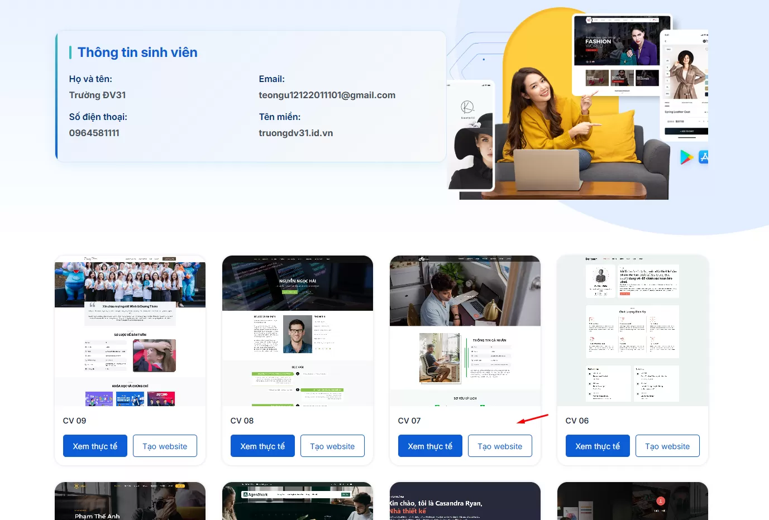This screenshot has height=520, width=769.
Task: Select the CV 07 template preview image
Action: pyautogui.click(x=465, y=330)
